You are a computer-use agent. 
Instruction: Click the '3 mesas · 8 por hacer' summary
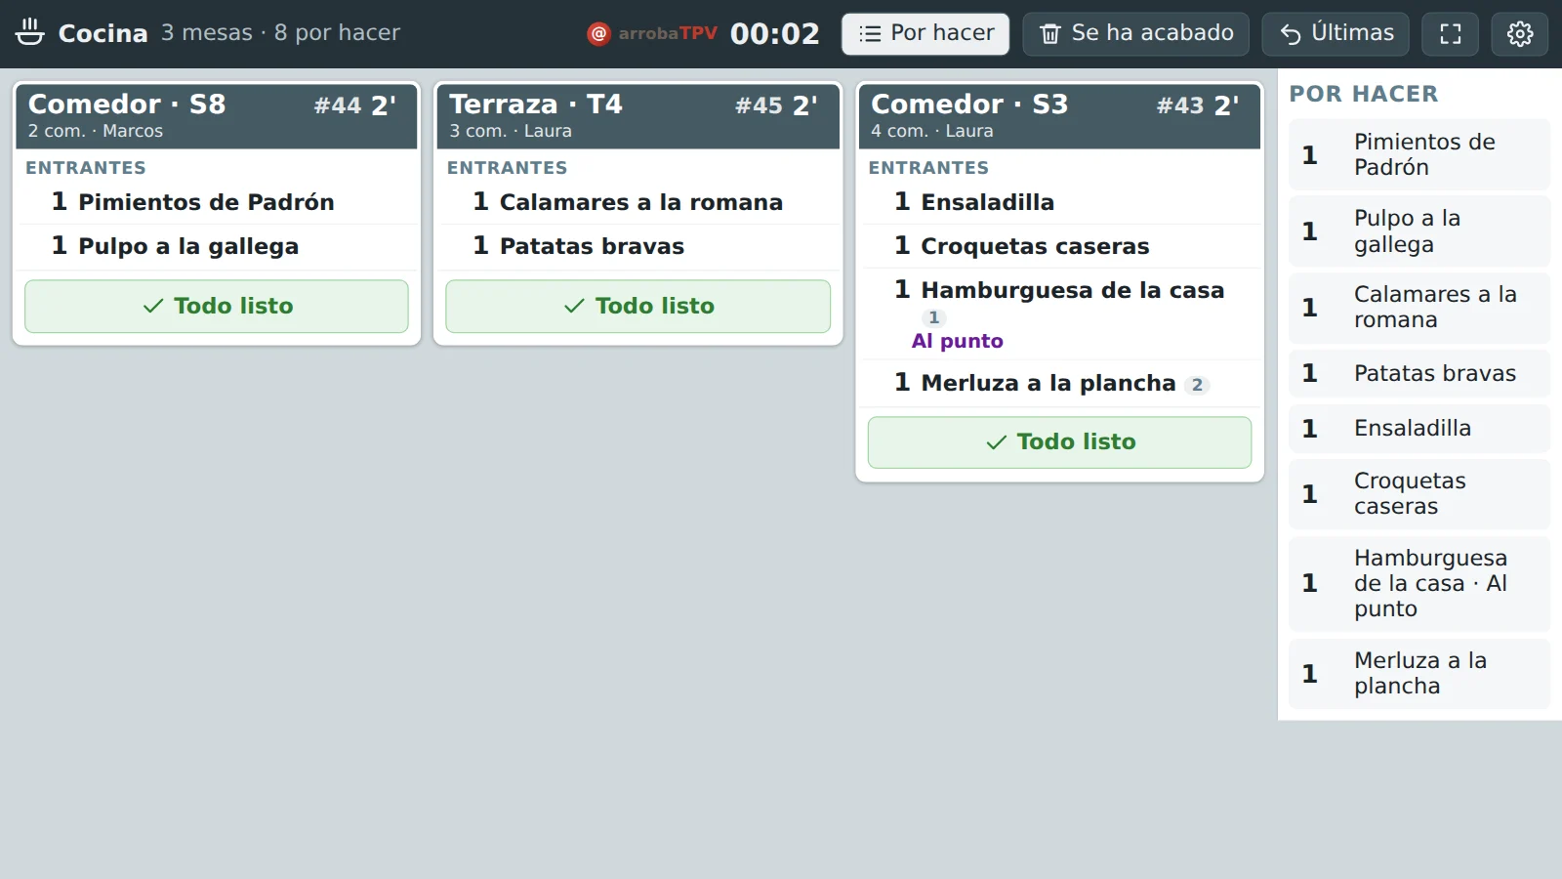281,33
